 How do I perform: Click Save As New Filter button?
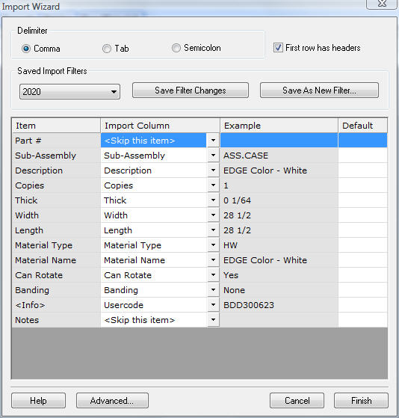(319, 90)
